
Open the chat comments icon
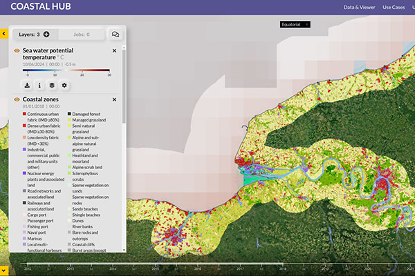pyautogui.click(x=116, y=34)
